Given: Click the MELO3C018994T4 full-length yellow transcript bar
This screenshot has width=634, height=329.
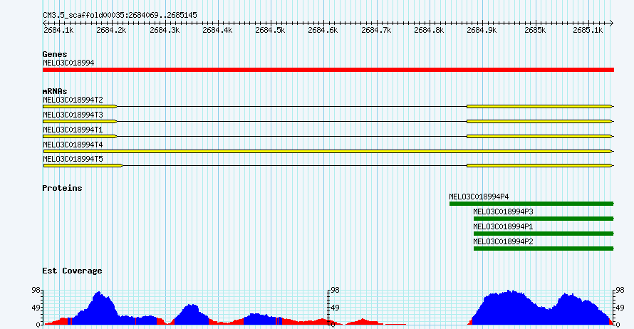Looking at the screenshot, I should [x=328, y=151].
